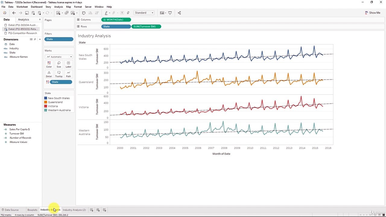Open the Label card in Marks
Image resolution: width=386 pixels, height=217 pixels.
68,64
